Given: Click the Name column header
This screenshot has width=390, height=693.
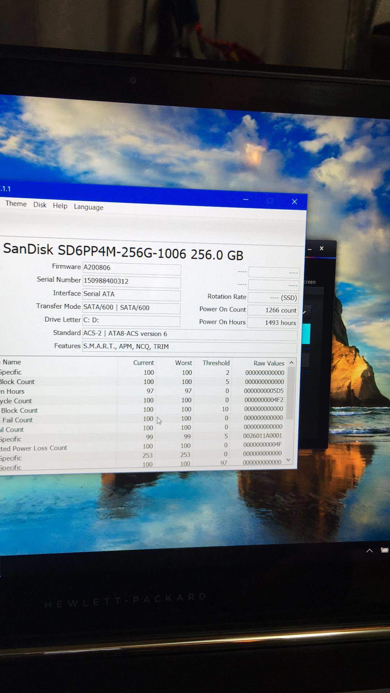Looking at the screenshot, I should (12, 362).
